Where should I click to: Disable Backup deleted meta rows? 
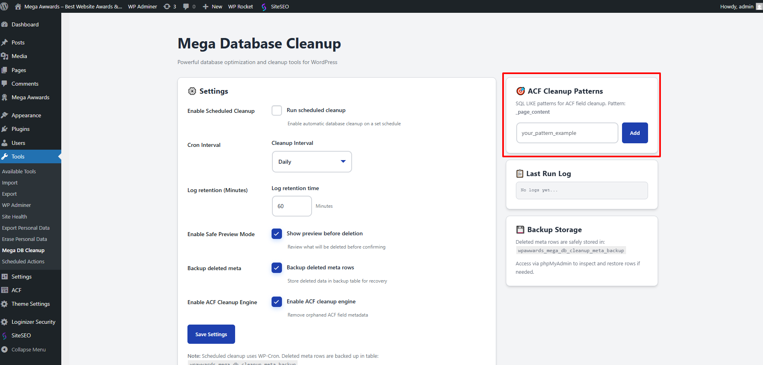point(277,268)
